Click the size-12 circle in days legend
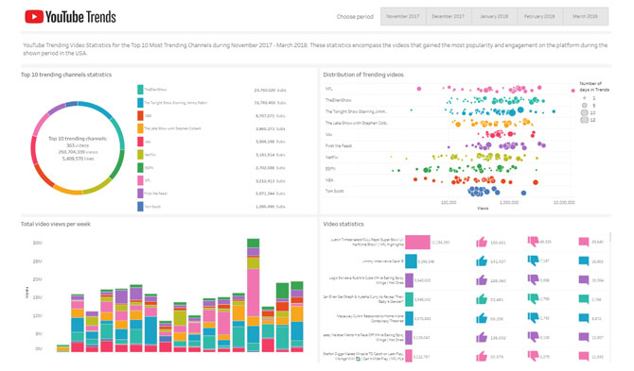 [x=584, y=120]
